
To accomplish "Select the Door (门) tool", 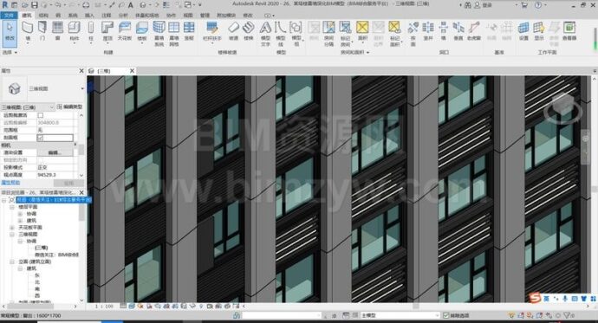I will click(42, 31).
